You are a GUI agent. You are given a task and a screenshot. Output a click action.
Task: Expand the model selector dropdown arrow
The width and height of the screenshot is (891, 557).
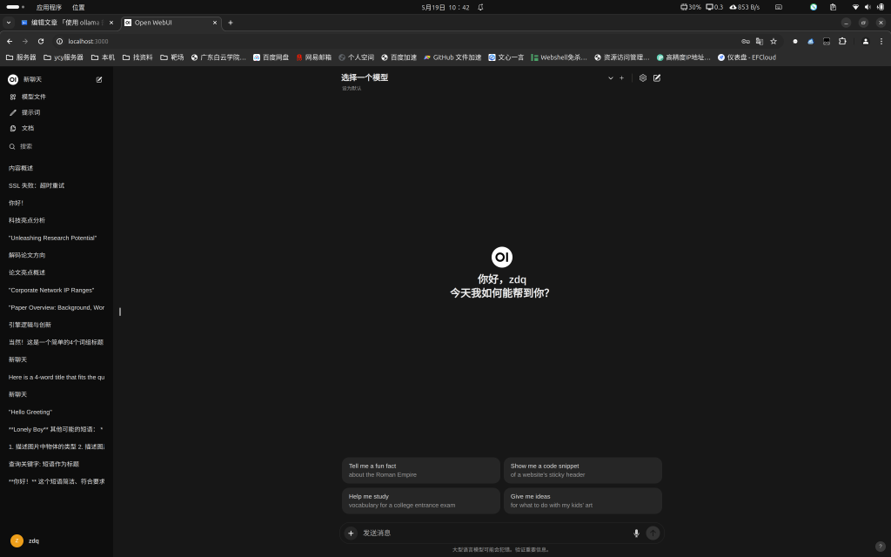(611, 77)
